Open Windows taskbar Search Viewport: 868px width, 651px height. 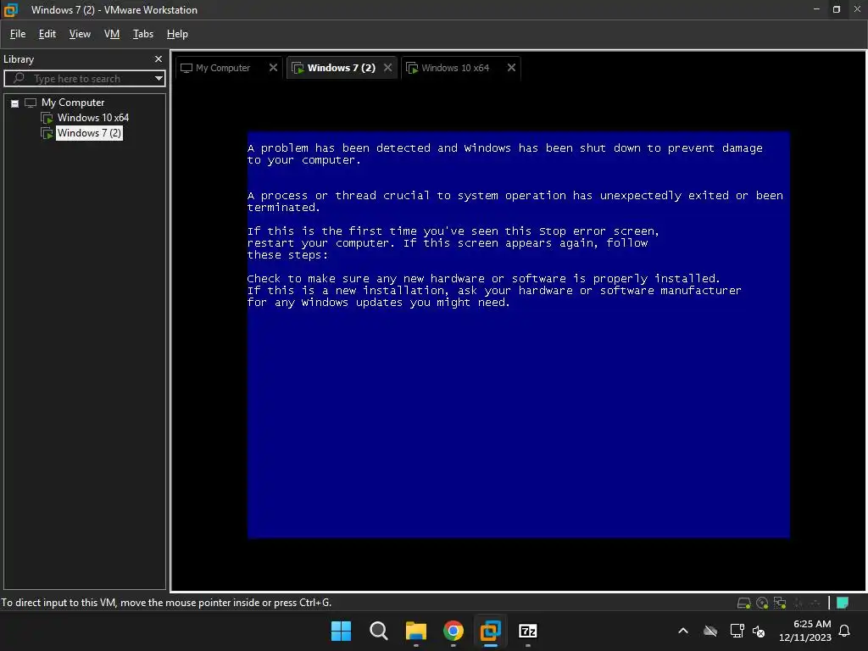379,631
